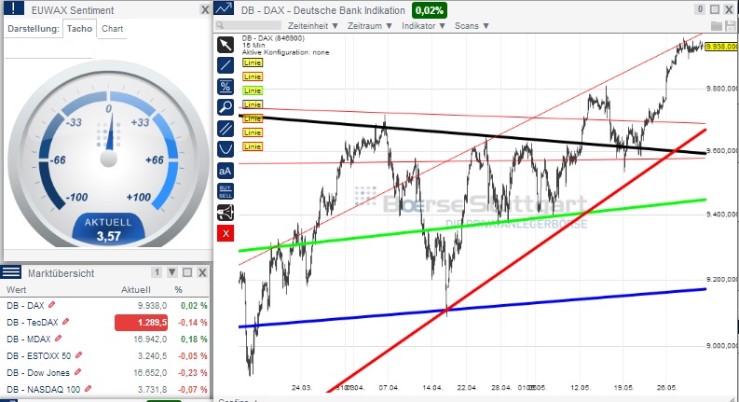This screenshot has height=402, width=739.
Task: Open the Indikator dropdown
Action: [x=423, y=26]
